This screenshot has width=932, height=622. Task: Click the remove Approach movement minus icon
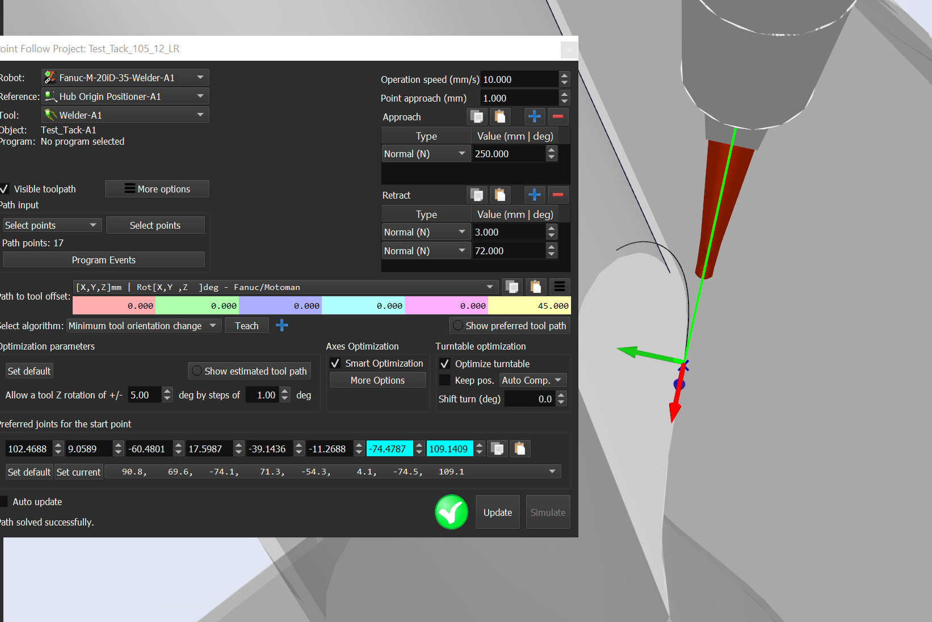pos(558,117)
